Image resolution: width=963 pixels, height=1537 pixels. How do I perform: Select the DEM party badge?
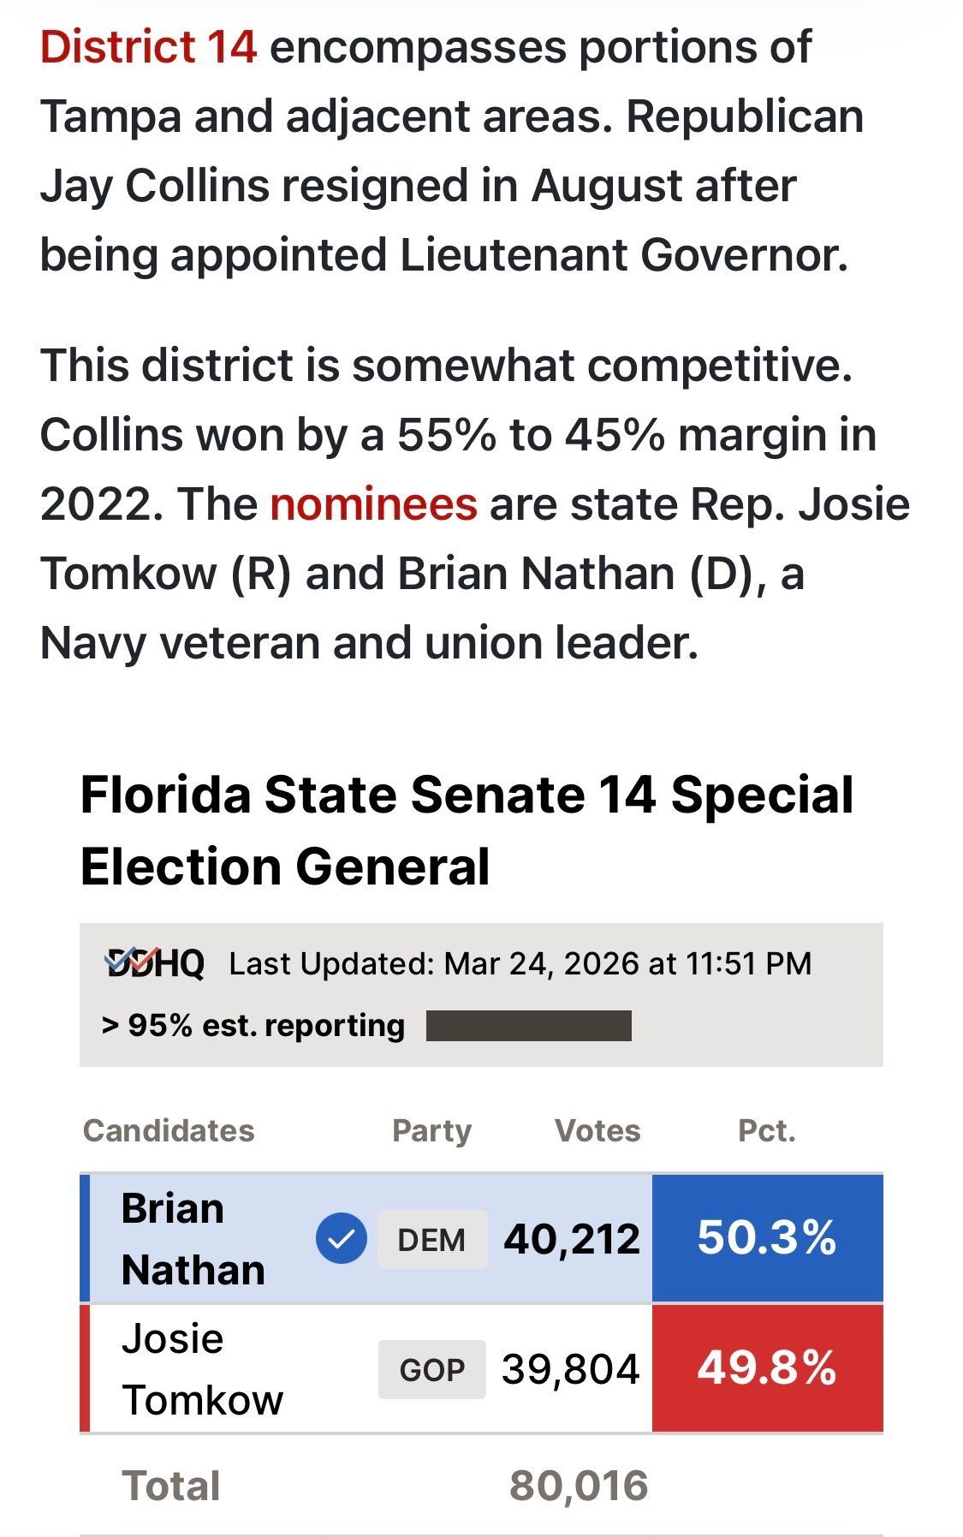(432, 1239)
